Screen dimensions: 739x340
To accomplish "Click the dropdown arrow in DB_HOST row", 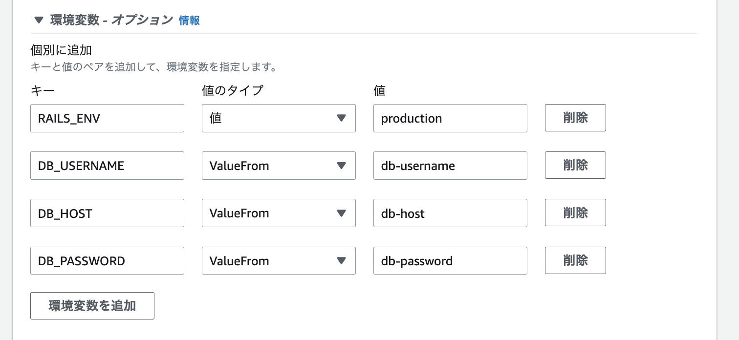I will tap(342, 213).
